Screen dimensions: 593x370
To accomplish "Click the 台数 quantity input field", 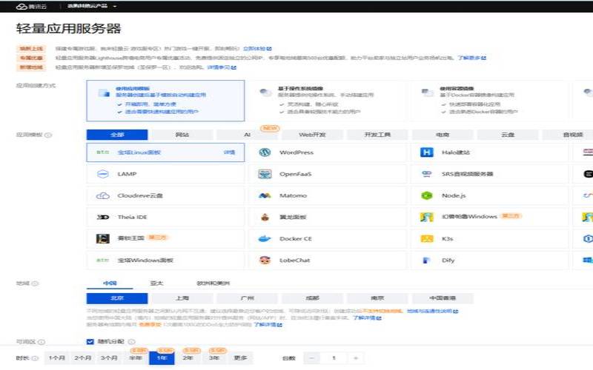I will click(x=334, y=357).
